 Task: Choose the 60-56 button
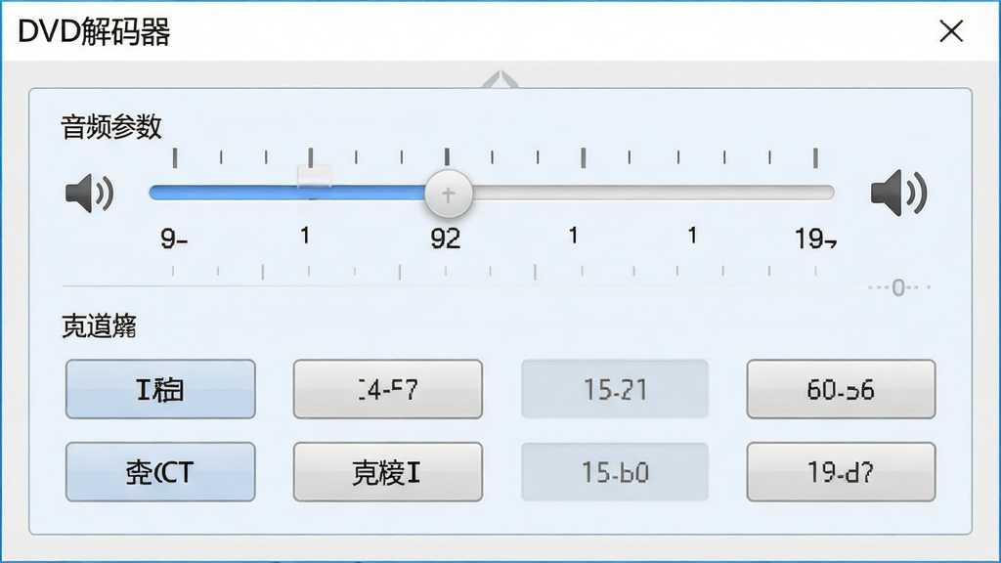(x=841, y=389)
